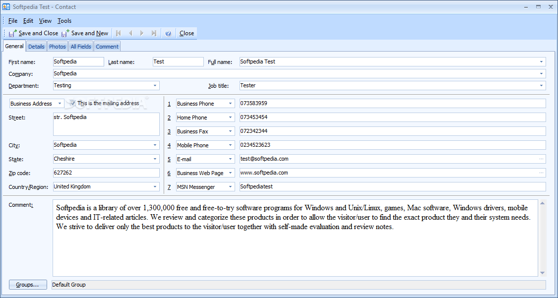Open the help question mark icon

pos(168,33)
